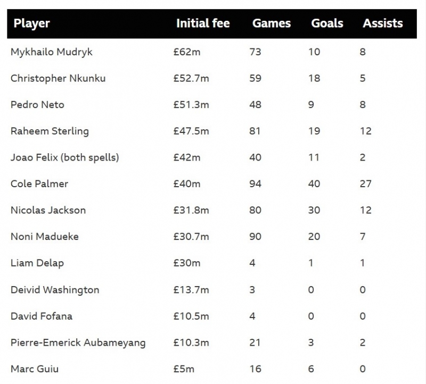426x384 pixels.
Task: Click the £62m fee for Mudryk
Action: 185,52
